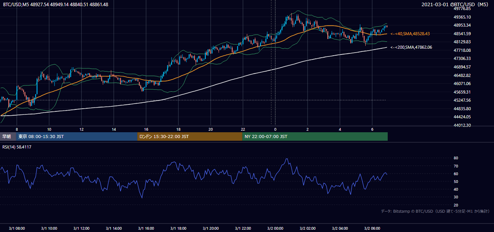Viewport: 494px width, 232px height.
Task: Click the RSI axis level 80
Action: [x=456, y=158]
